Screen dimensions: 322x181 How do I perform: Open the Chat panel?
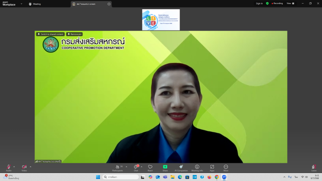point(136,167)
